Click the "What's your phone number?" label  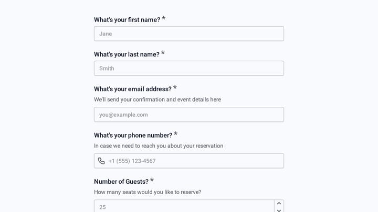pyautogui.click(x=133, y=136)
